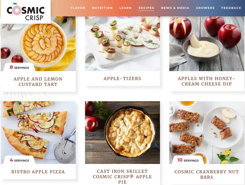Image resolution: width=245 pixels, height=185 pixels.
Task: Click the Apple and Lemon Custard Tart title
Action: [x=38, y=81]
